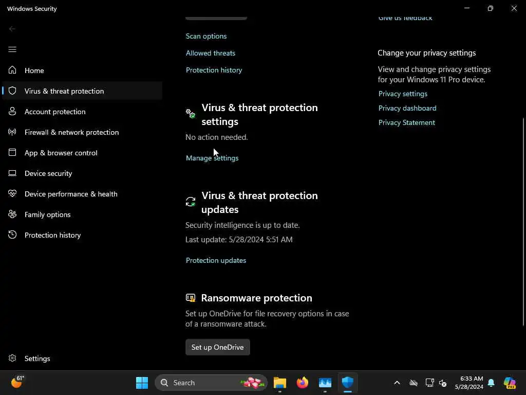Click the window icon for App & browser control
This screenshot has height=395, width=526.
(x=12, y=152)
